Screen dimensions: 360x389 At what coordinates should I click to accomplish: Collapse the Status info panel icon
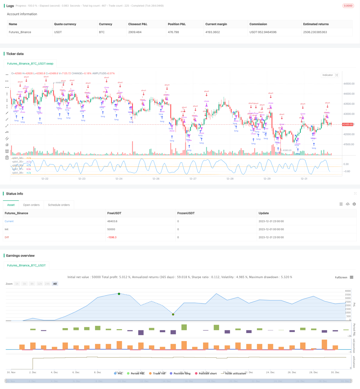tap(355, 193)
